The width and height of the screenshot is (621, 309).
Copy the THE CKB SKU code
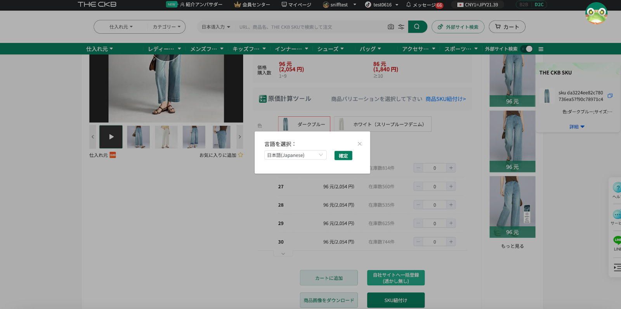610,96
